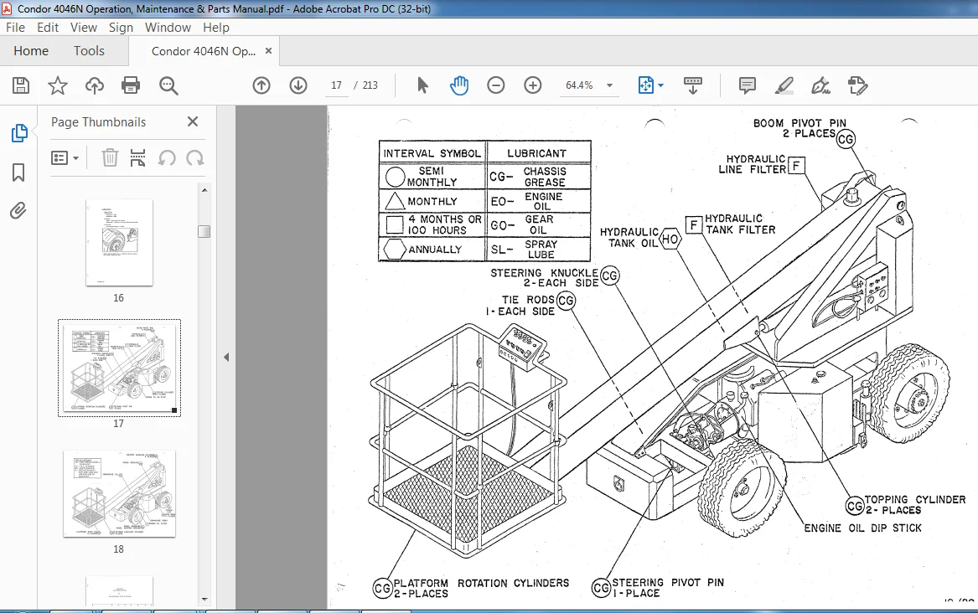
Task: Rotate page clockwise
Action: (195, 158)
